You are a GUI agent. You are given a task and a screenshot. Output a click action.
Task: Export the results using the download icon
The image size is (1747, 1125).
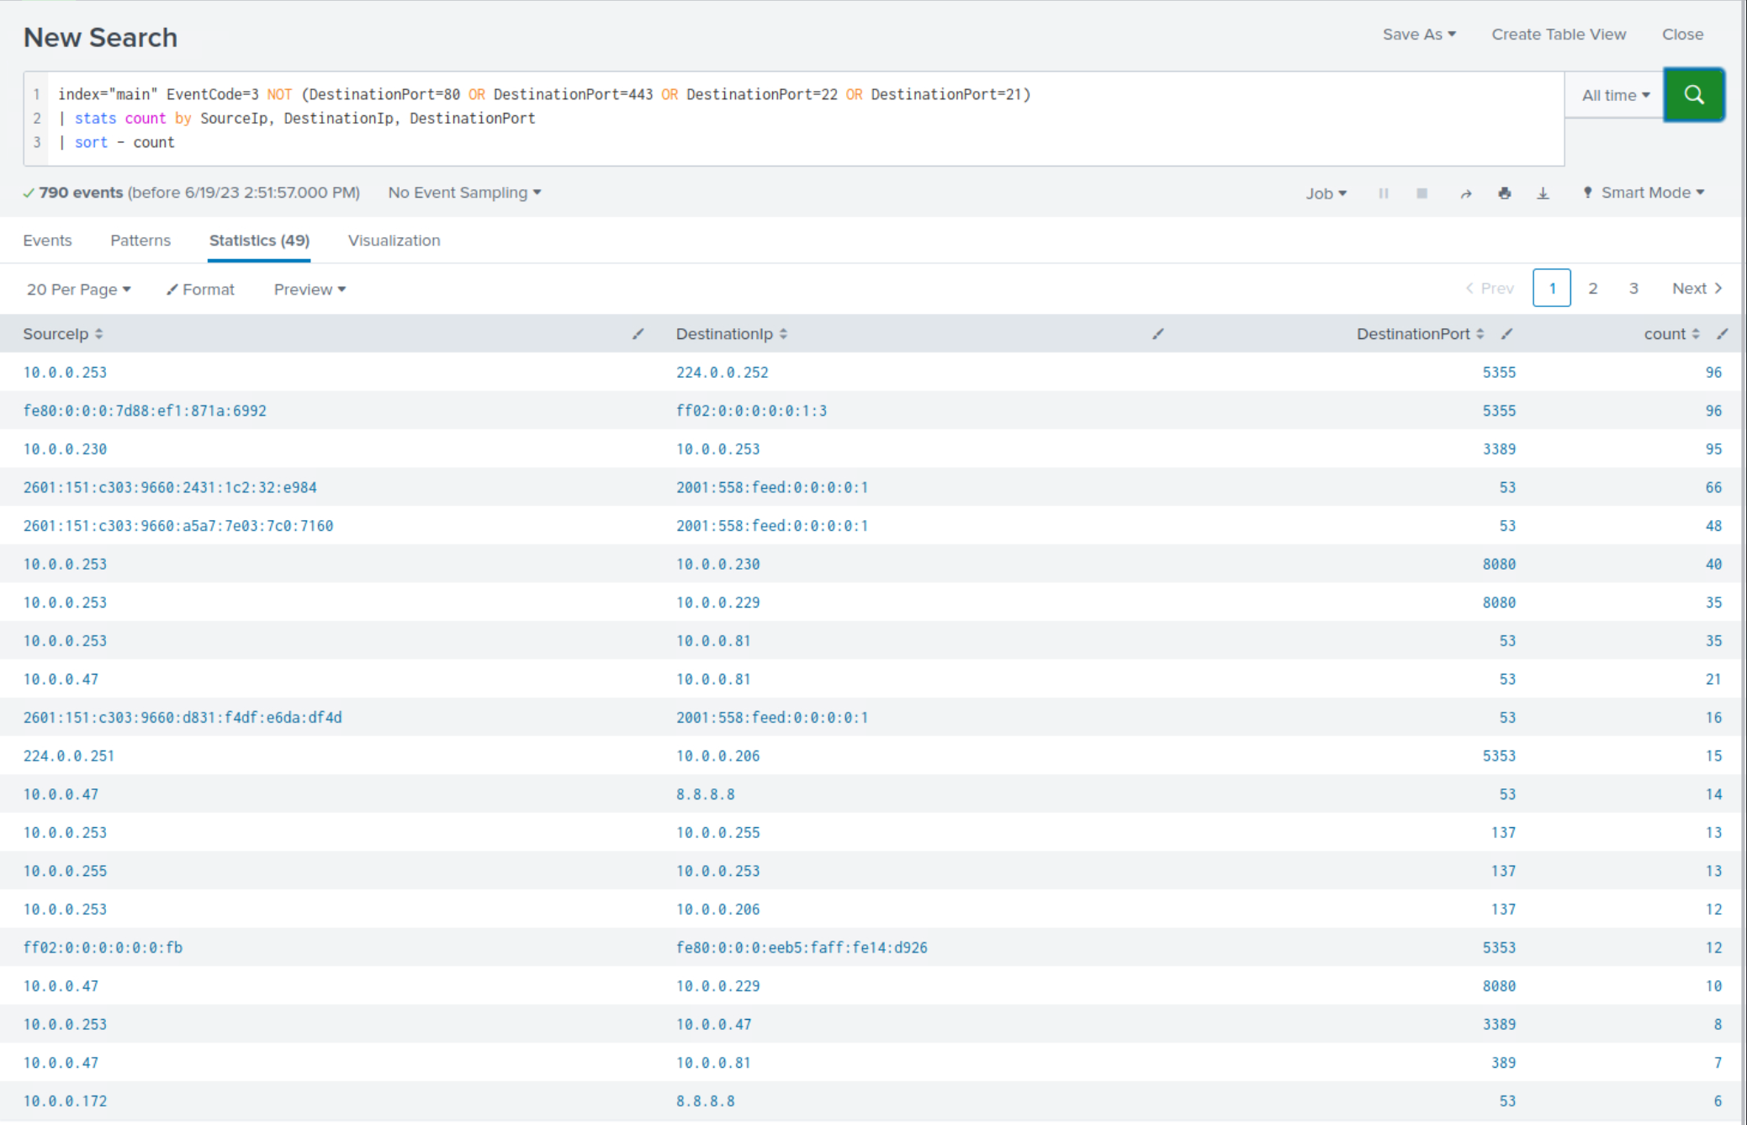tap(1543, 193)
